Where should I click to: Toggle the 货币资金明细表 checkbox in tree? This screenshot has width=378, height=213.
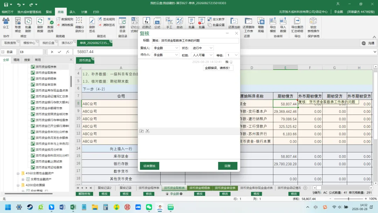tap(33, 78)
